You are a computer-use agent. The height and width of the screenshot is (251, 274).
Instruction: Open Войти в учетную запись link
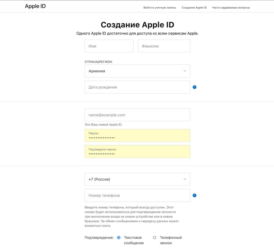click(160, 7)
